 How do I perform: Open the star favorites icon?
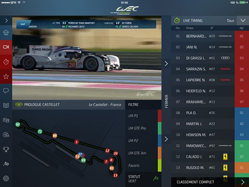point(6,76)
